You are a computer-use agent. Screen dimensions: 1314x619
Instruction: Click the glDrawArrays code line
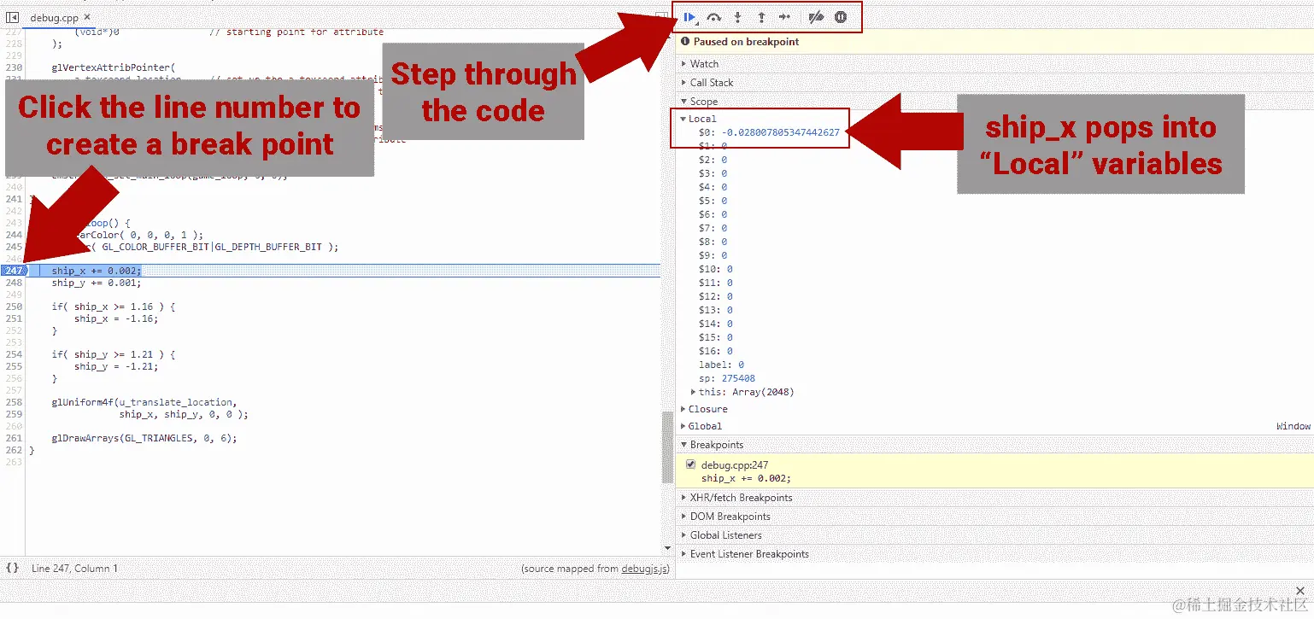click(144, 438)
